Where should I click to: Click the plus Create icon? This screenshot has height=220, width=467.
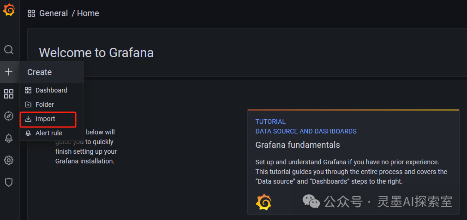click(x=9, y=72)
